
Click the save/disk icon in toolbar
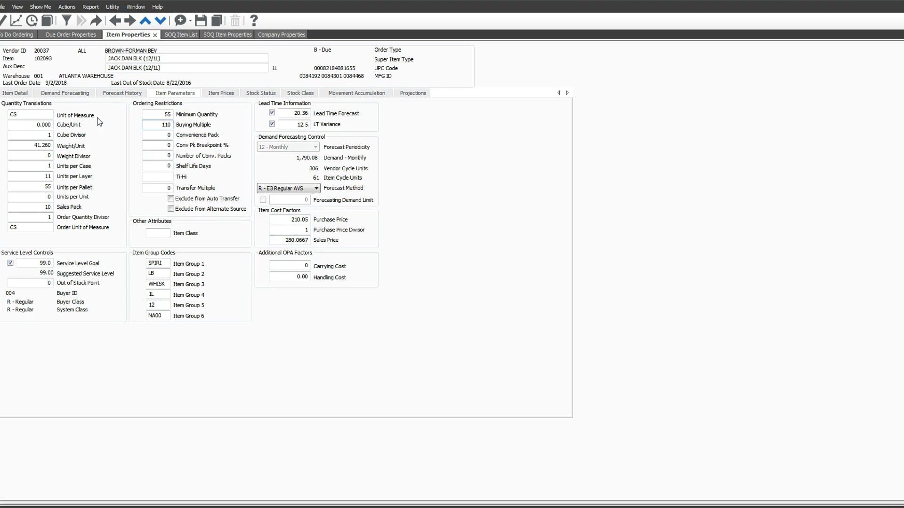(201, 21)
